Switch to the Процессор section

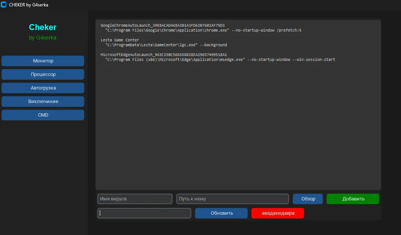click(43, 74)
